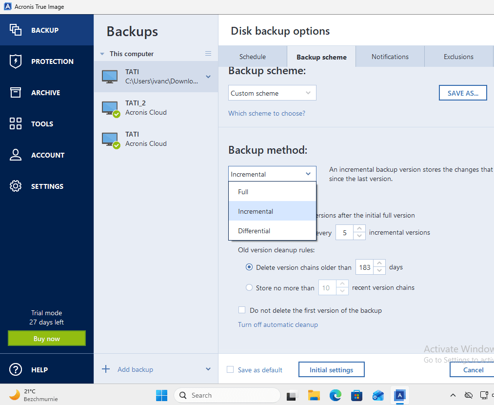Click incremental versions number field
Viewport: 494px width, 405px height.
point(344,232)
